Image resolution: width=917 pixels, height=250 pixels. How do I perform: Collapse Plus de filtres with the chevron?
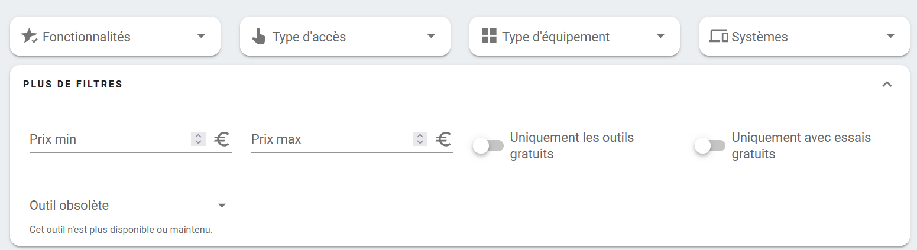click(x=886, y=84)
